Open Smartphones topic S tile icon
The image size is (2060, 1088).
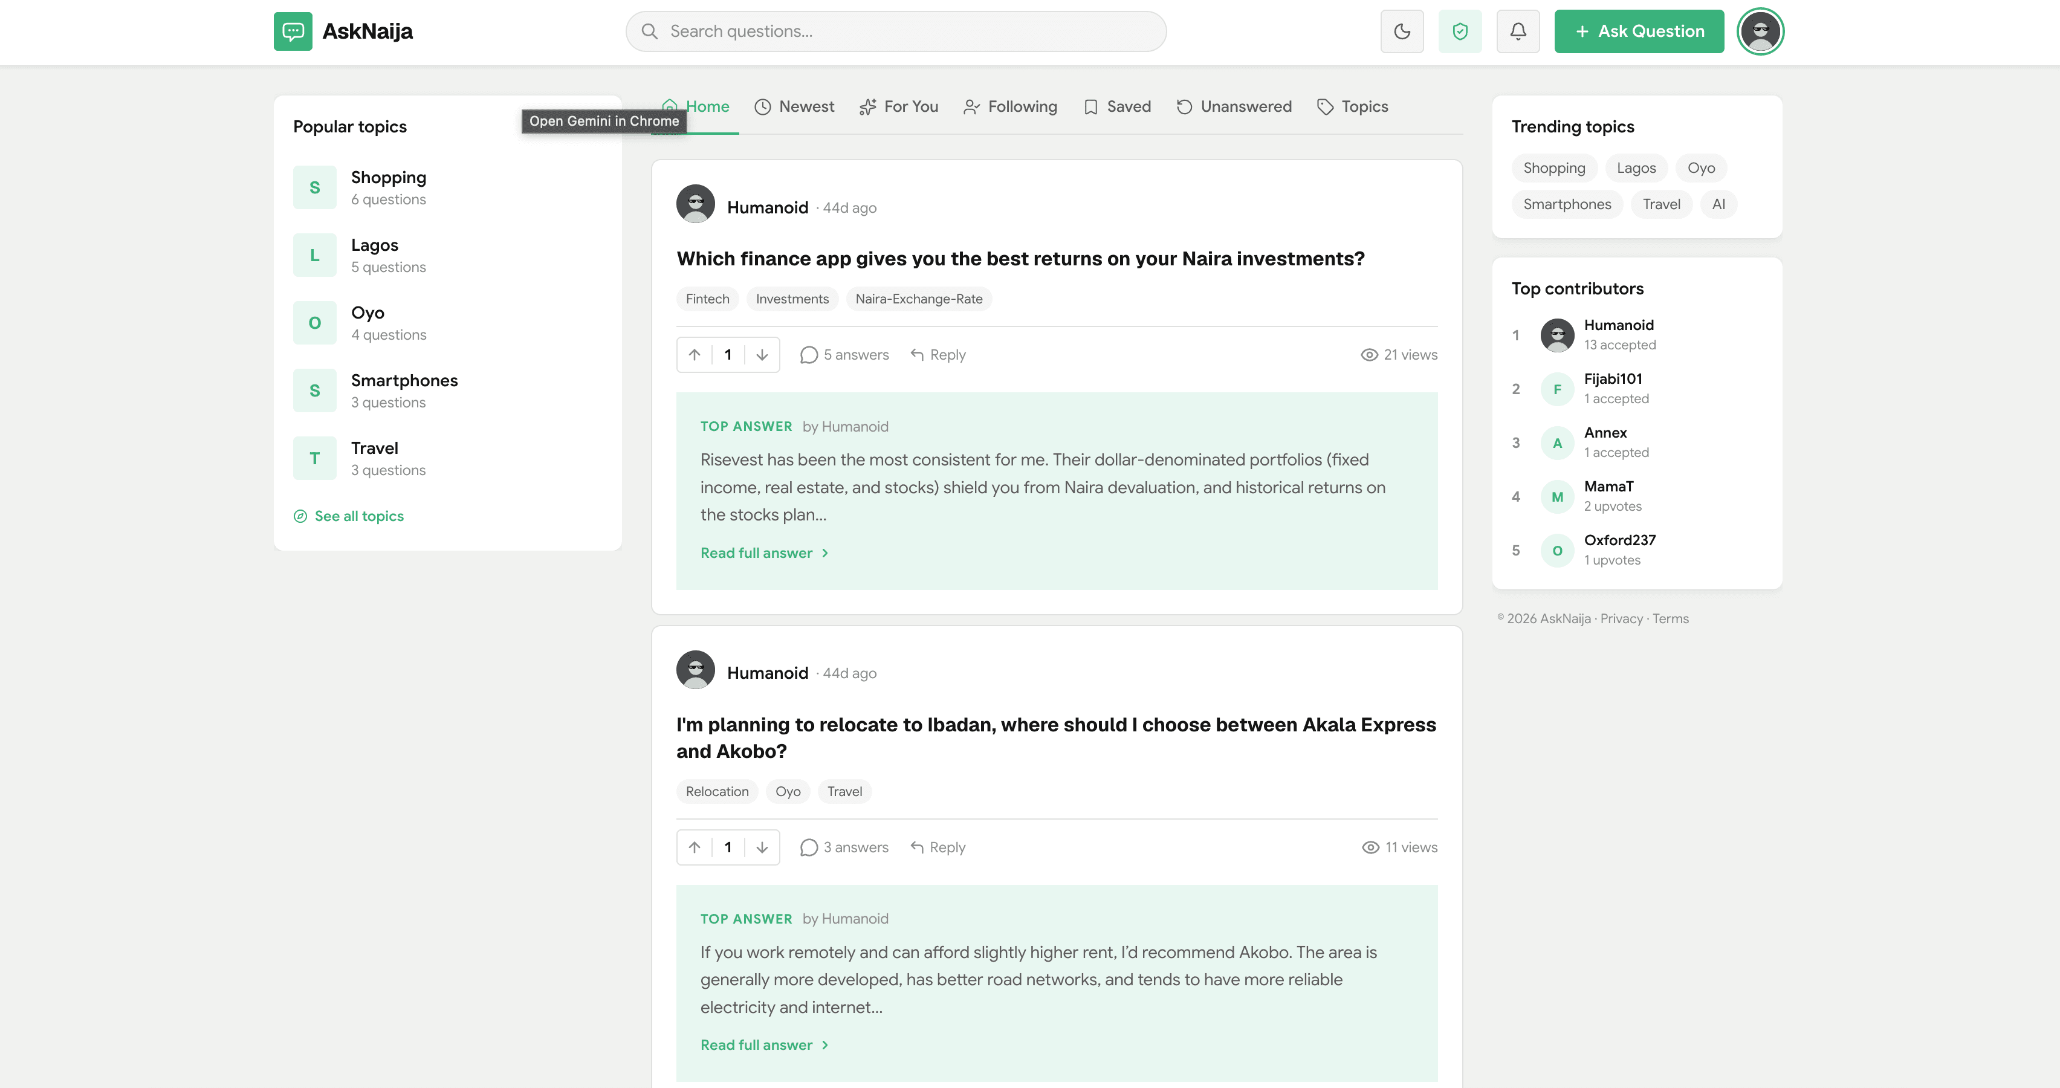point(314,390)
